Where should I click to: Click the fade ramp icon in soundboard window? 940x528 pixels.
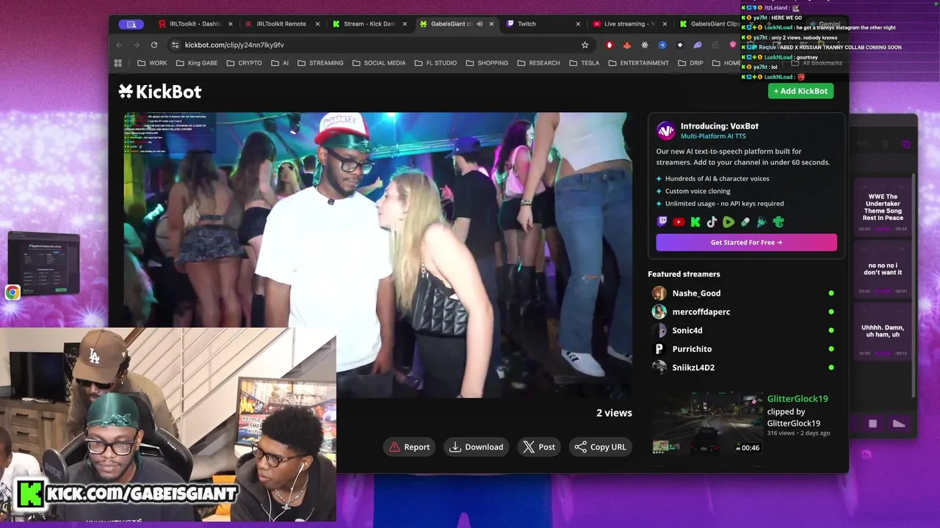[899, 424]
